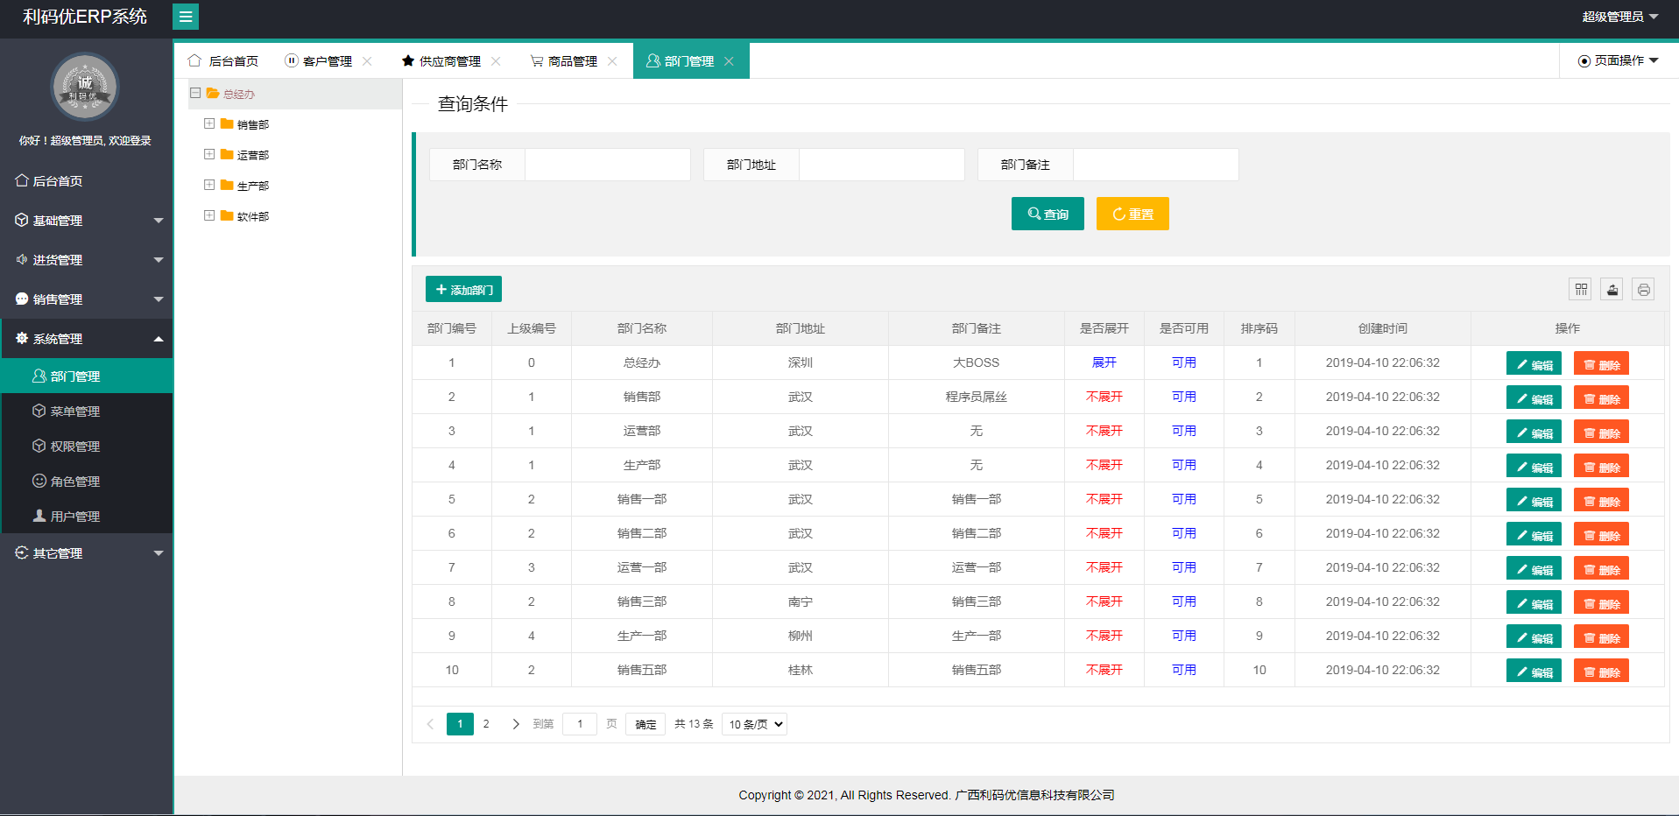Go to the next page arrow in pagination

click(x=516, y=724)
